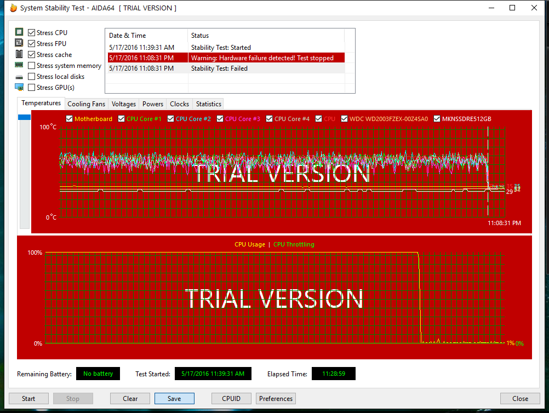The height and width of the screenshot is (413, 549).
Task: Open the CPUID panel button
Action: click(231, 398)
